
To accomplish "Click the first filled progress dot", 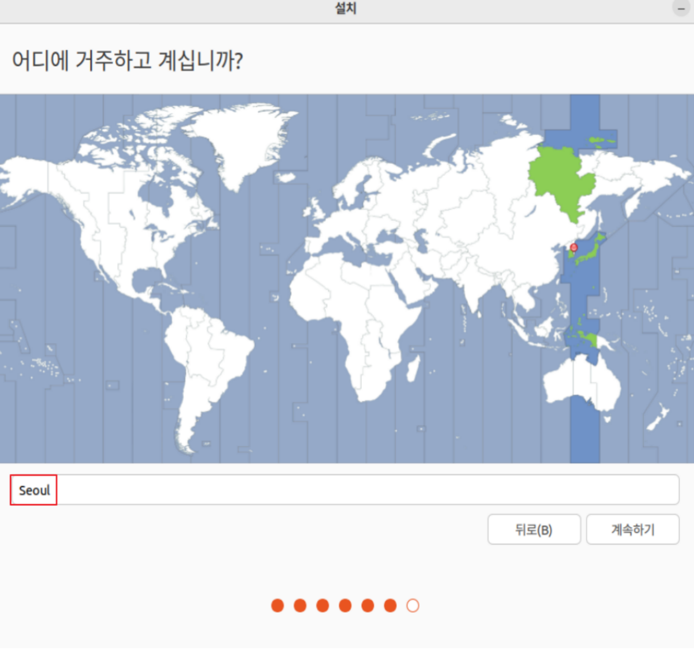I will (277, 605).
